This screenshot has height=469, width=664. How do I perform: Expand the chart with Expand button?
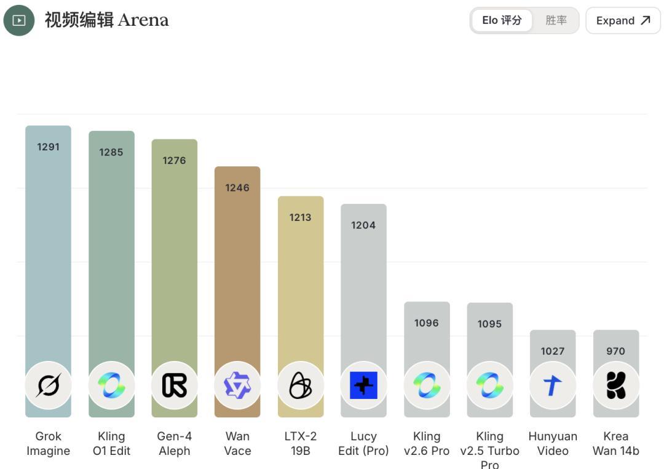pos(623,20)
